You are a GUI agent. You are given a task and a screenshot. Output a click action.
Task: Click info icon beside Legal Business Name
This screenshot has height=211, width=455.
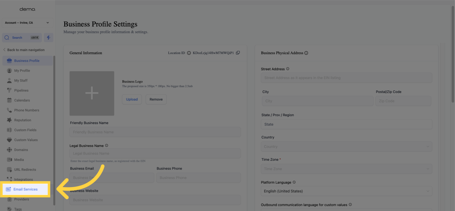pos(107,145)
